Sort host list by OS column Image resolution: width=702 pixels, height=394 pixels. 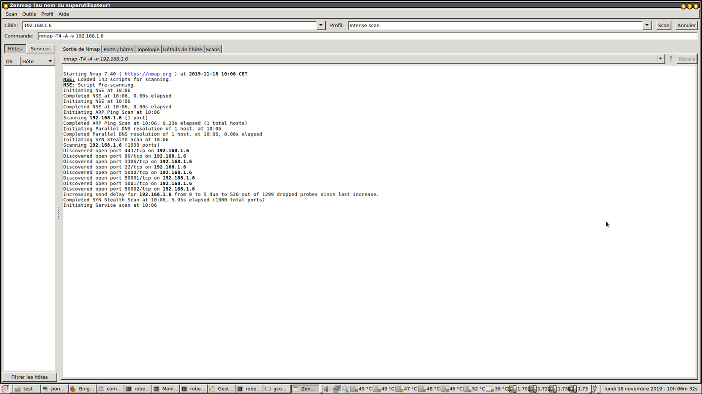pos(12,61)
